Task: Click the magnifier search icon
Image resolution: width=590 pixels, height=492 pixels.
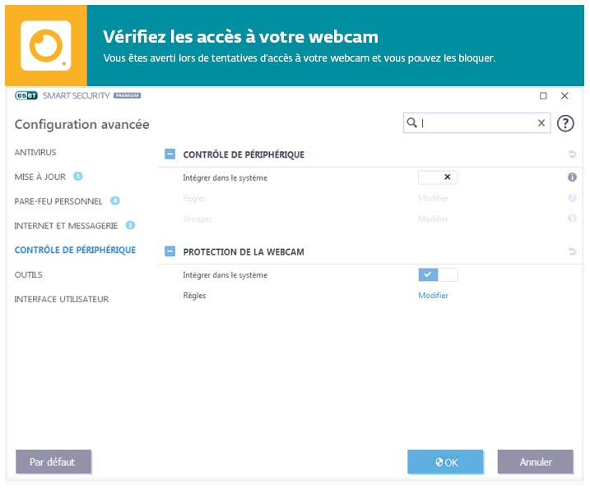Action: coord(411,123)
